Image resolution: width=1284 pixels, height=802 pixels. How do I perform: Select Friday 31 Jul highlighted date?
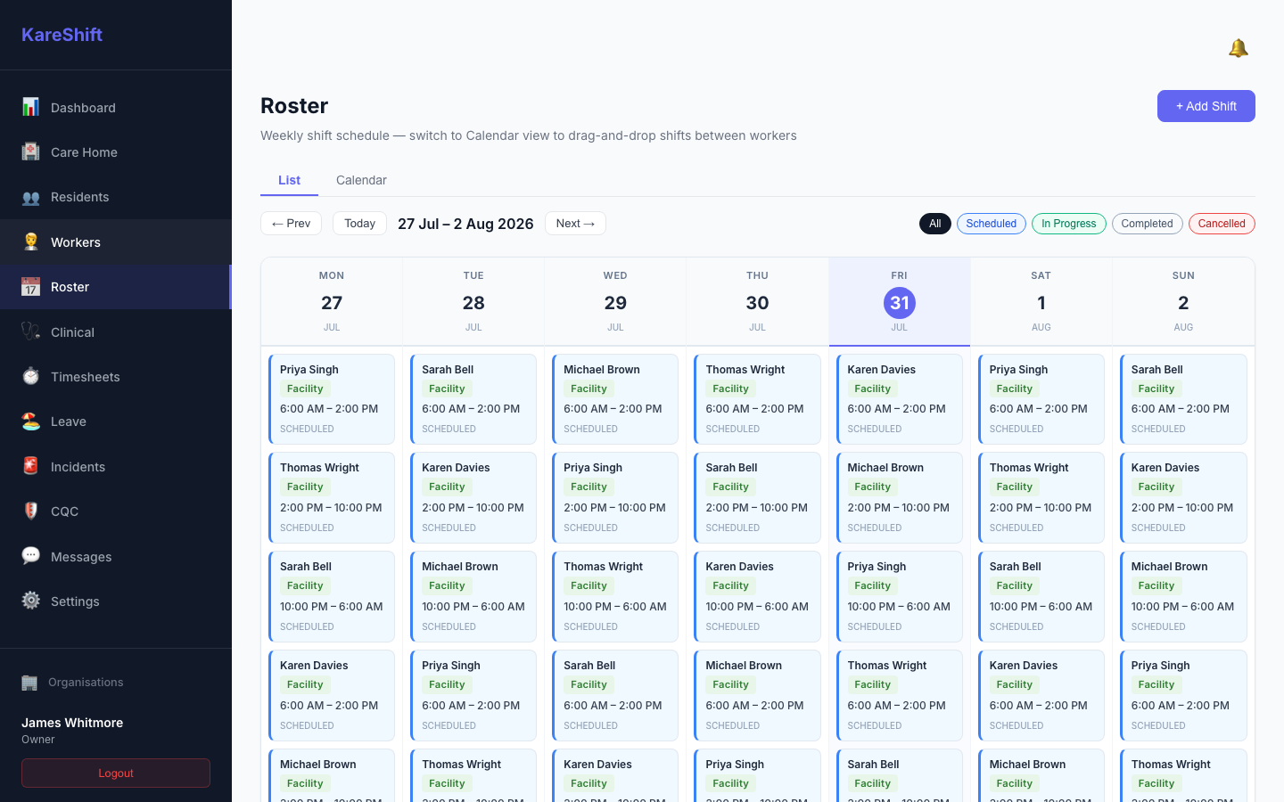coord(899,303)
